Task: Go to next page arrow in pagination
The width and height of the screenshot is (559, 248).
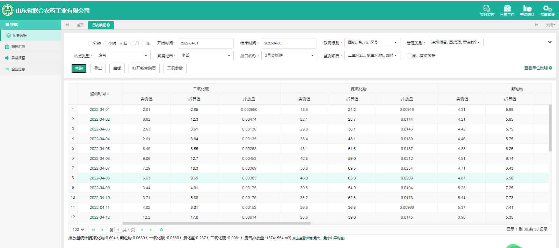Action: [x=142, y=230]
